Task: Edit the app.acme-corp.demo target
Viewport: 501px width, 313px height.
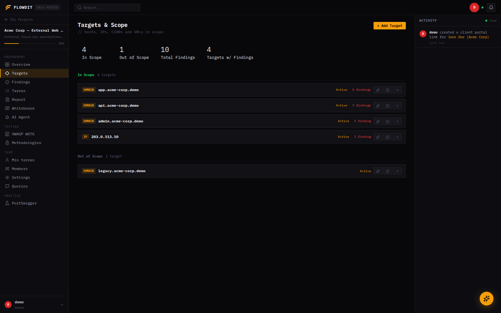Action: click(388, 90)
